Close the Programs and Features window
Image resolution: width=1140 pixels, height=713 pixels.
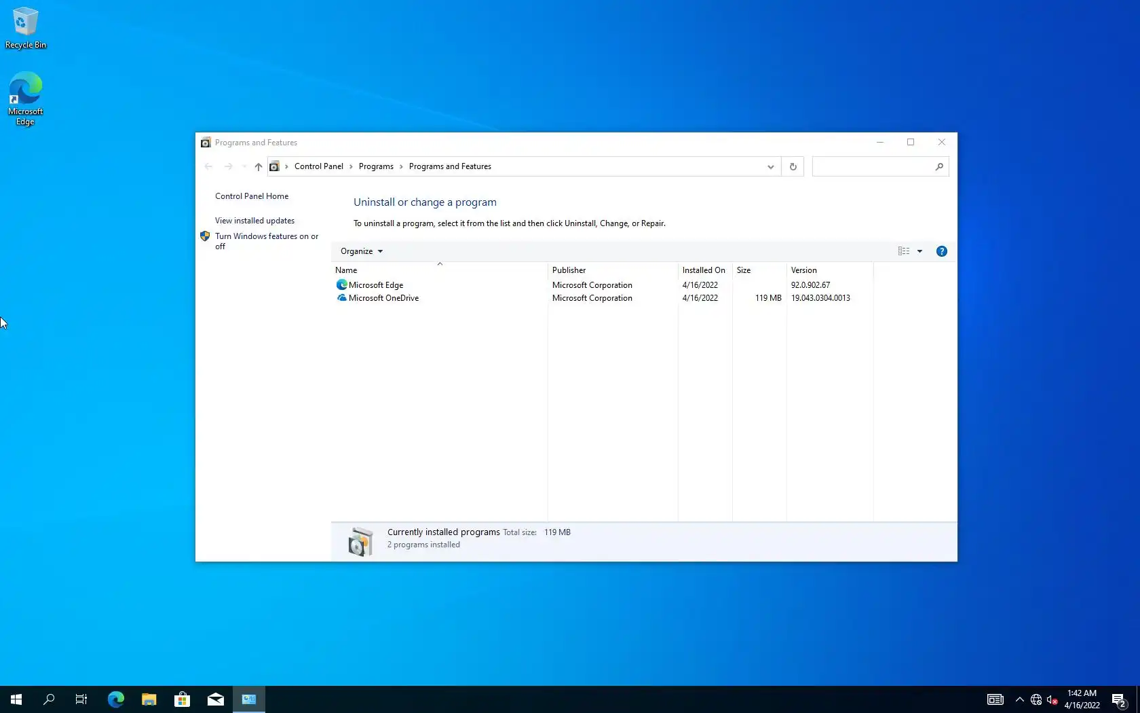coord(942,143)
